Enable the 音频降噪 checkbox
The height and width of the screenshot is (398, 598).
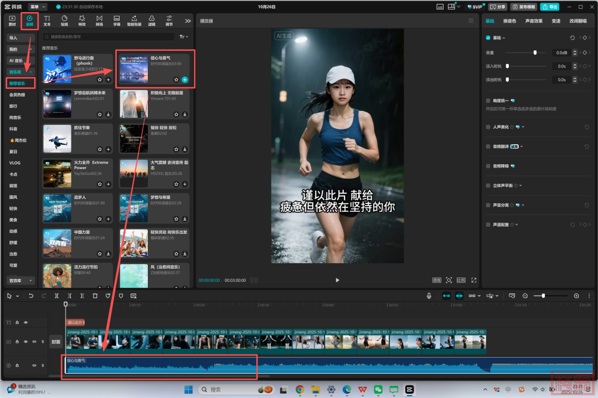click(488, 166)
